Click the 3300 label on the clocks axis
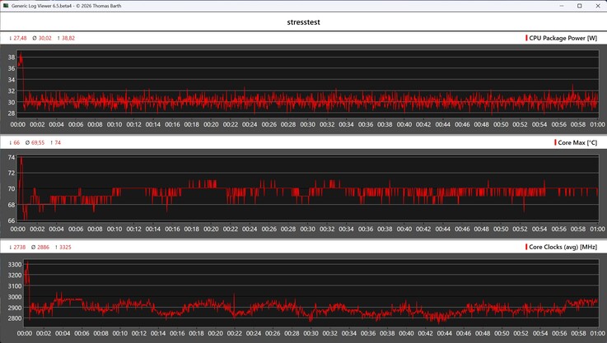Image resolution: width=607 pixels, height=343 pixels. pos(15,265)
